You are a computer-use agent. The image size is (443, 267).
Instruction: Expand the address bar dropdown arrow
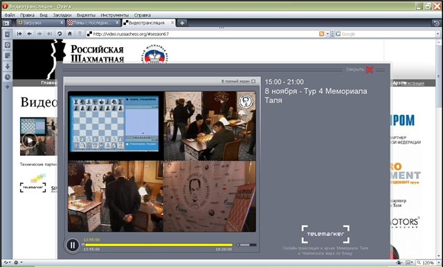coord(327,34)
